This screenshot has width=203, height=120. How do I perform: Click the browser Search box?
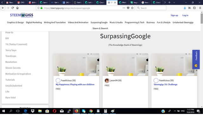(151, 8)
